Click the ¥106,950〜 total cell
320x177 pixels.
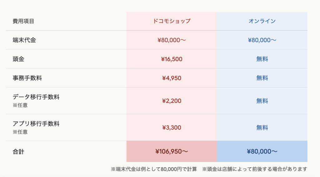point(172,151)
